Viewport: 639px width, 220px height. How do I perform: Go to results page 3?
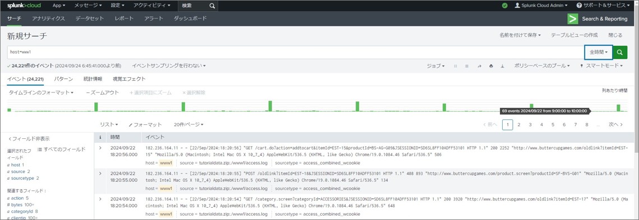(x=530, y=124)
